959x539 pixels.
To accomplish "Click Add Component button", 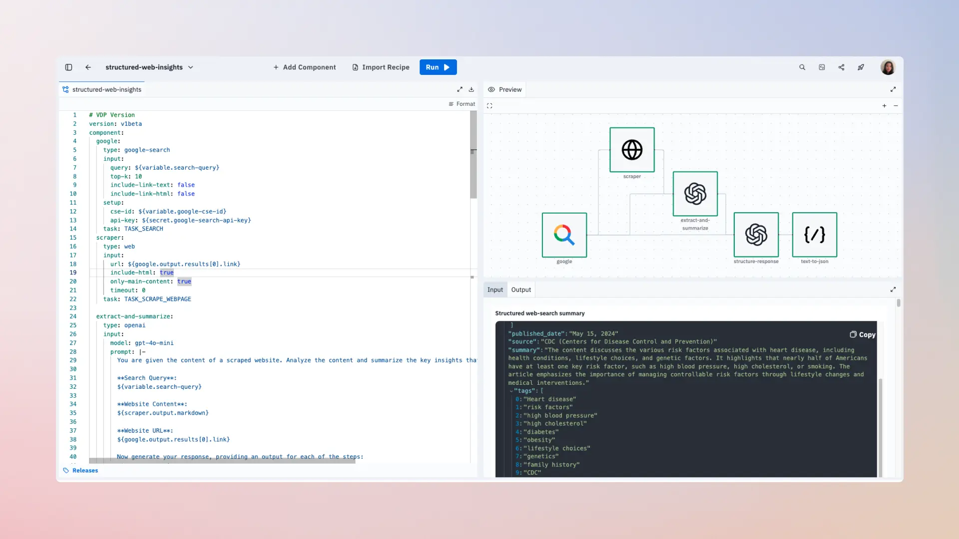I will (x=304, y=67).
